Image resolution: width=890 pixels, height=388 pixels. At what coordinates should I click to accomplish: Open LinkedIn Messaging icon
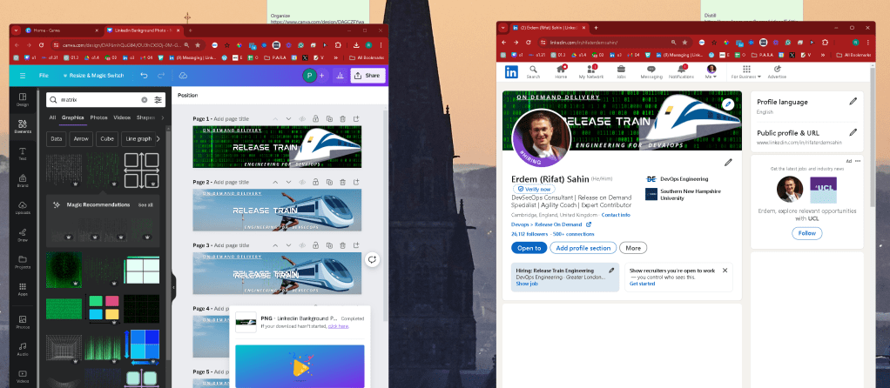point(651,71)
